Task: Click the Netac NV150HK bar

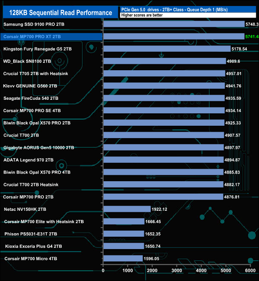Action: (127, 209)
